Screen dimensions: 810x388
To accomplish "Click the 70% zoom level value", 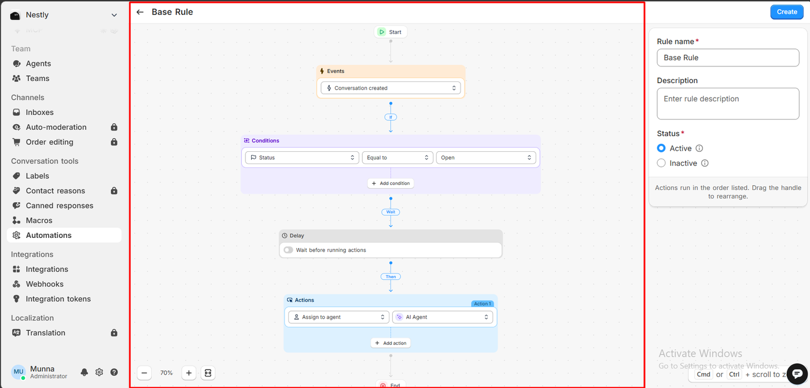I will tap(167, 373).
